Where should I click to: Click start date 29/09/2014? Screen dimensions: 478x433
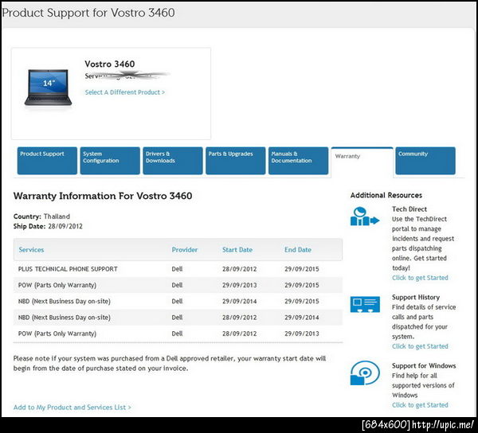point(240,302)
